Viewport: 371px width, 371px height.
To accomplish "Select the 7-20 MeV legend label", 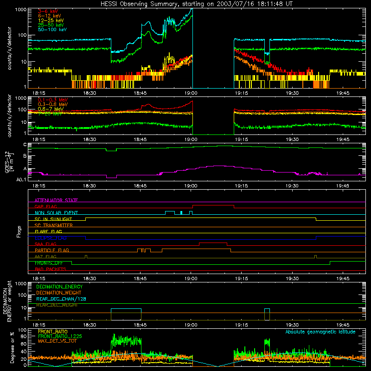I will click(50, 114).
